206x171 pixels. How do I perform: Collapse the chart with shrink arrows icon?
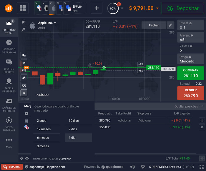tap(23, 30)
